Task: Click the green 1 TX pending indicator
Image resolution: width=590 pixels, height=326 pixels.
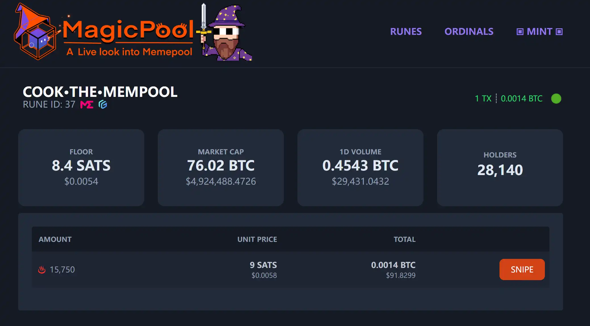Action: tap(483, 99)
